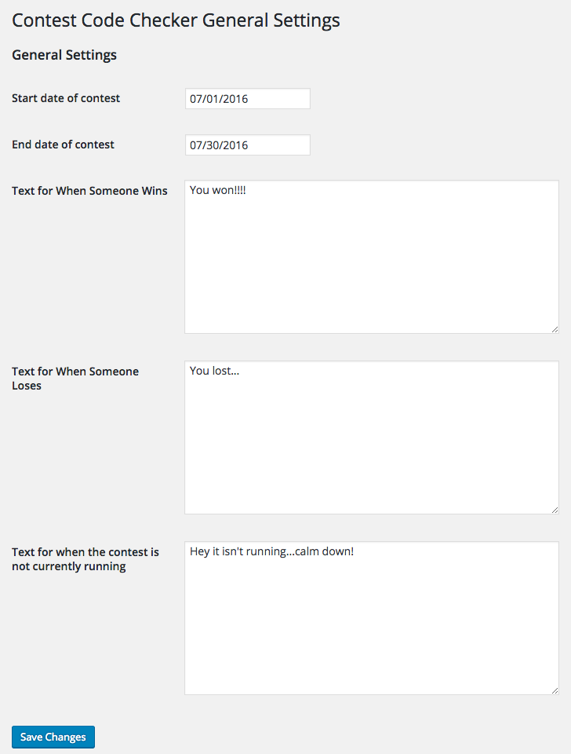The height and width of the screenshot is (754, 571).
Task: Click the Save Changes button
Action: click(53, 737)
